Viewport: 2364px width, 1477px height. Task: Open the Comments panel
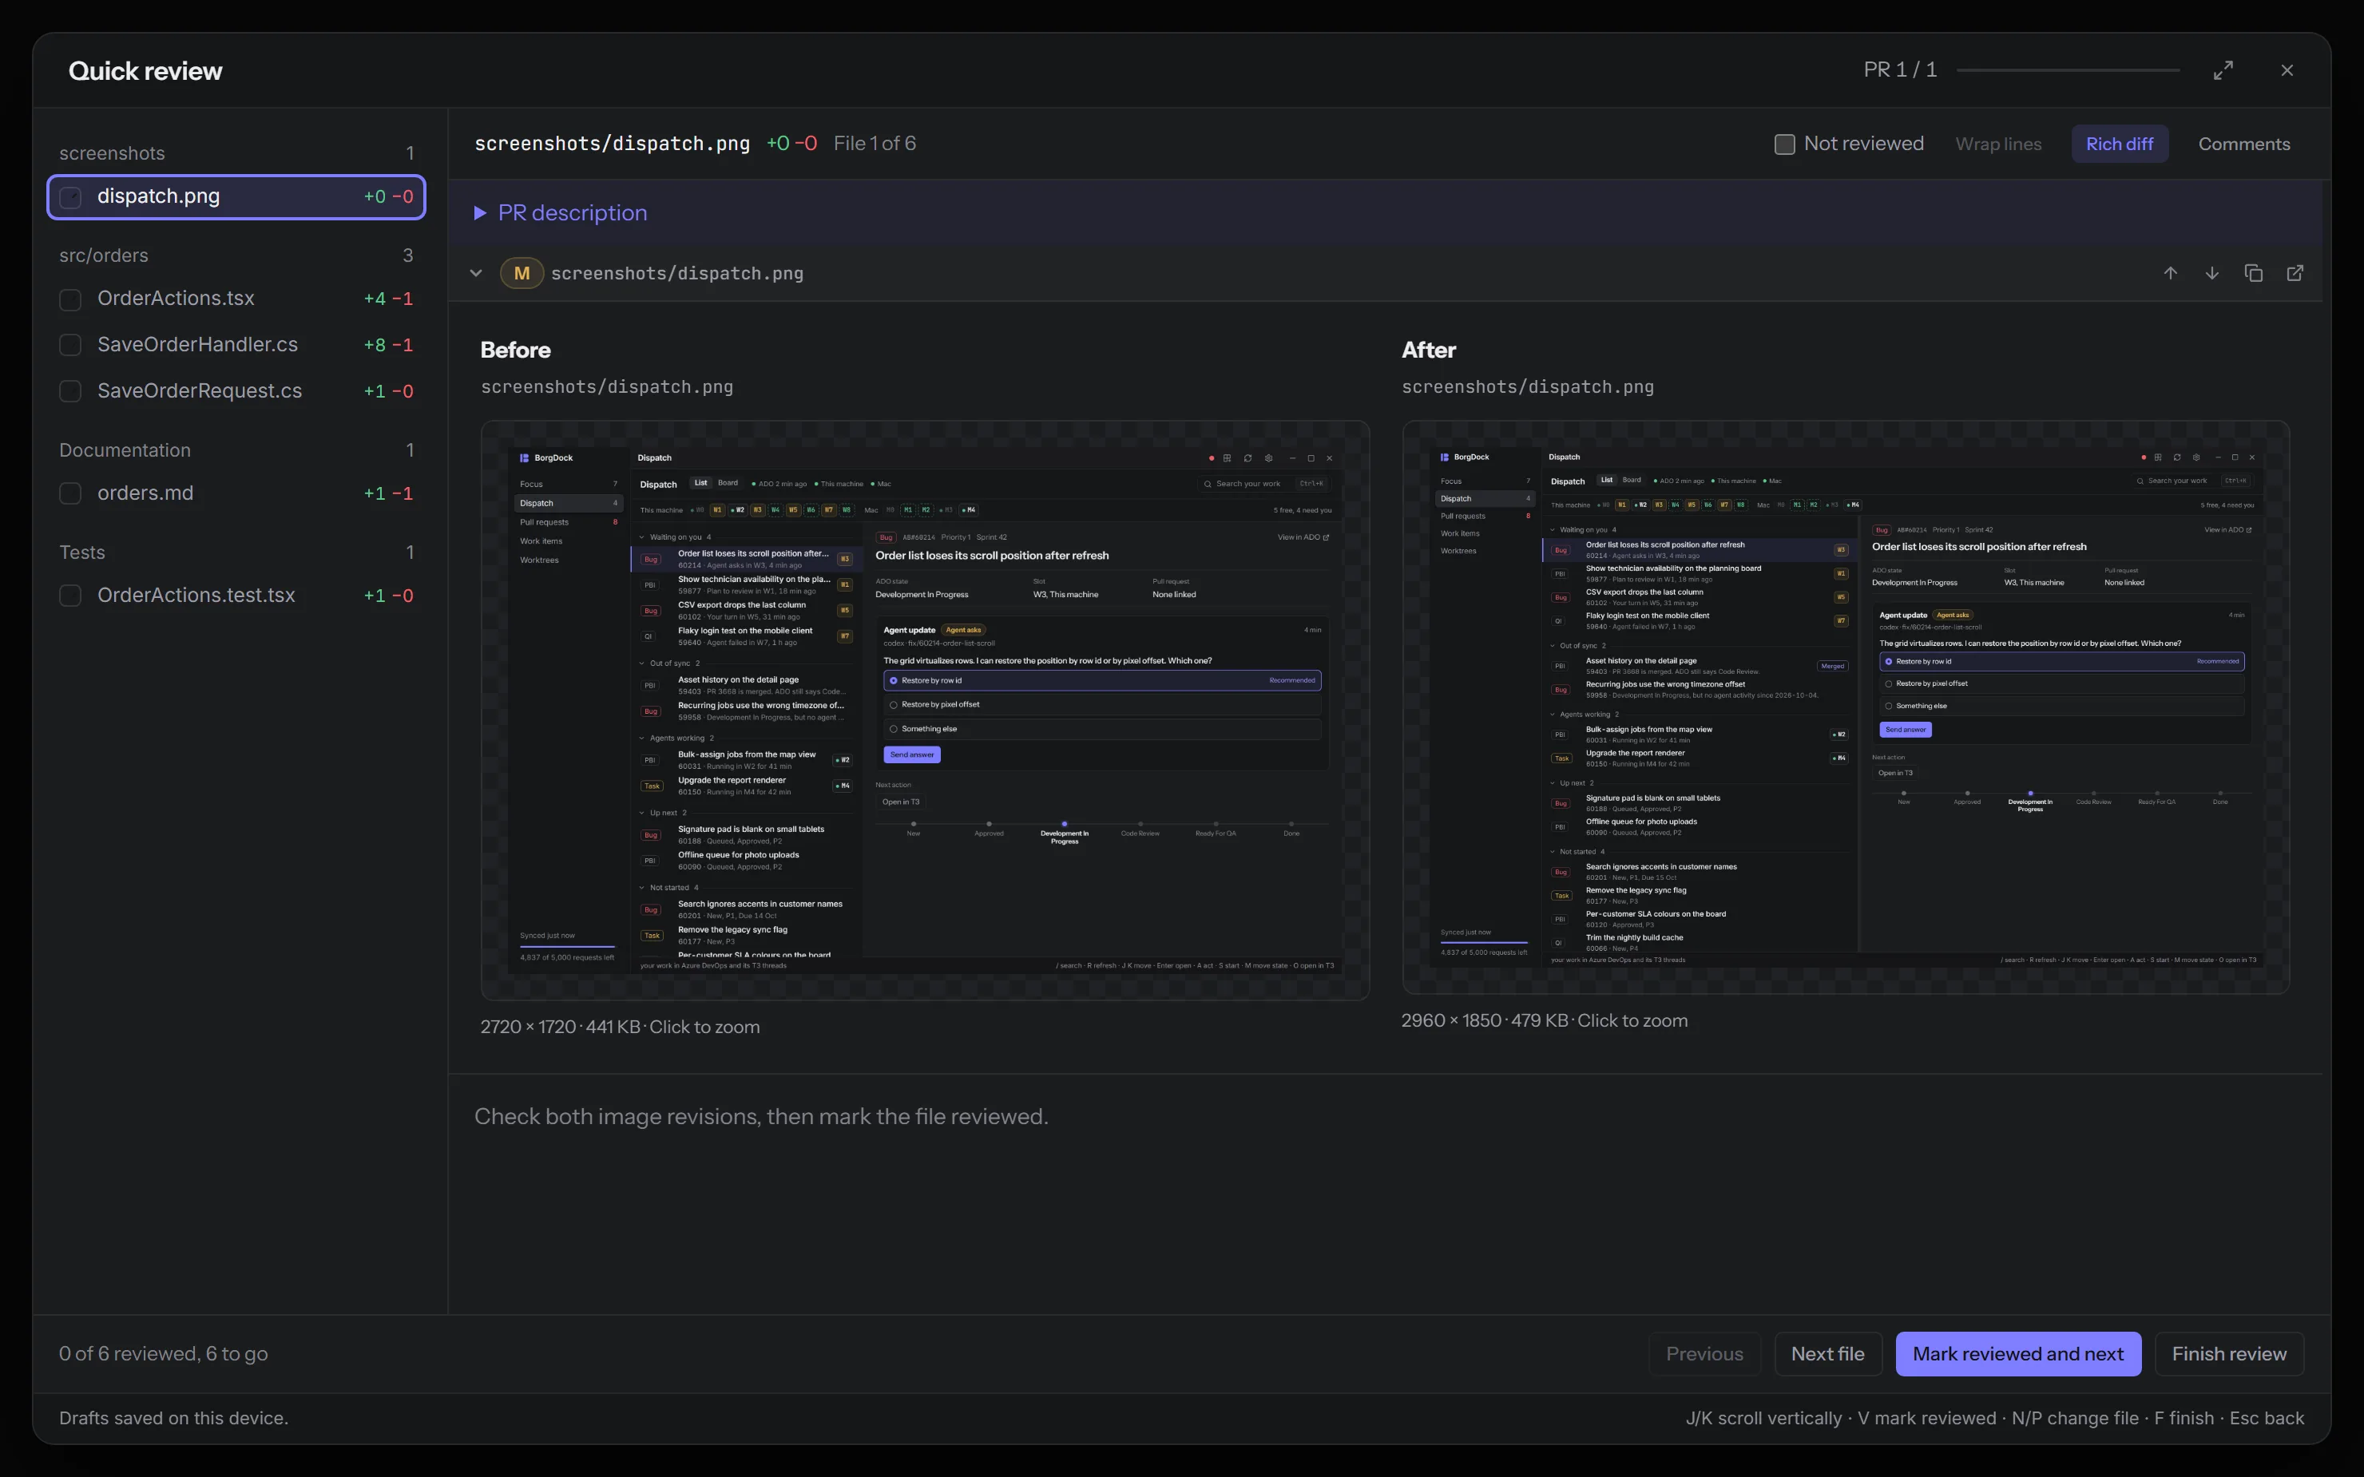2243,145
